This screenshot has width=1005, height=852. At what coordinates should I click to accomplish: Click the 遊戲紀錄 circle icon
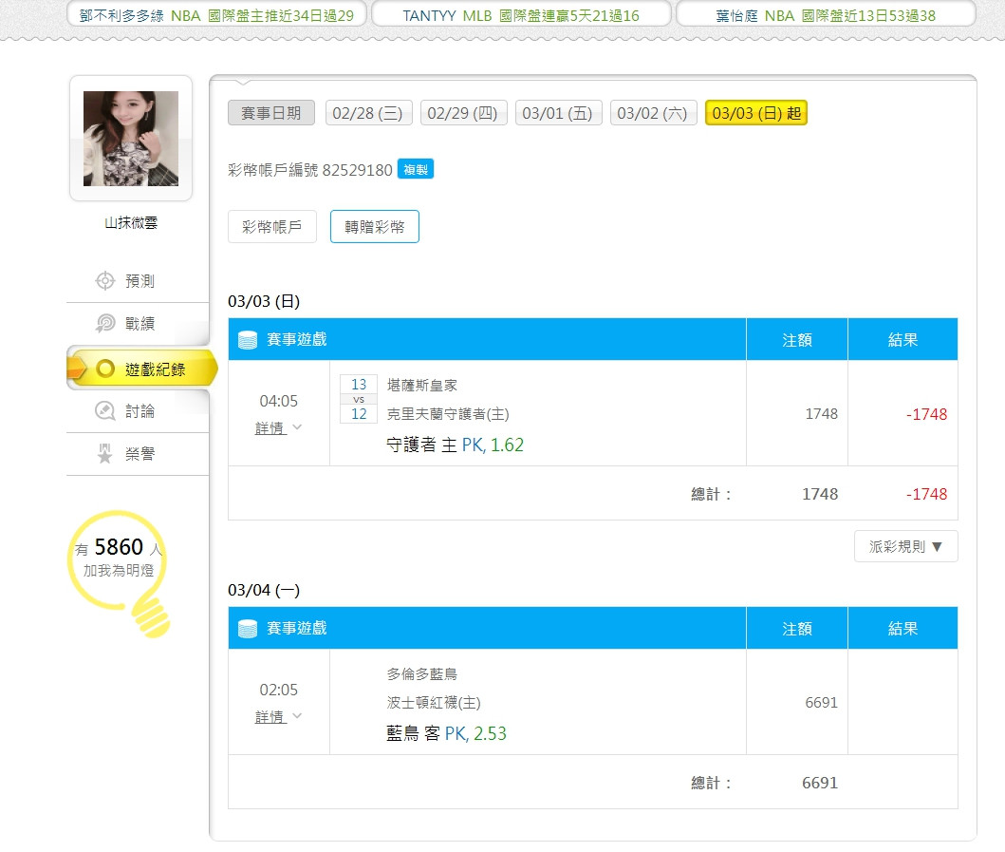point(105,369)
